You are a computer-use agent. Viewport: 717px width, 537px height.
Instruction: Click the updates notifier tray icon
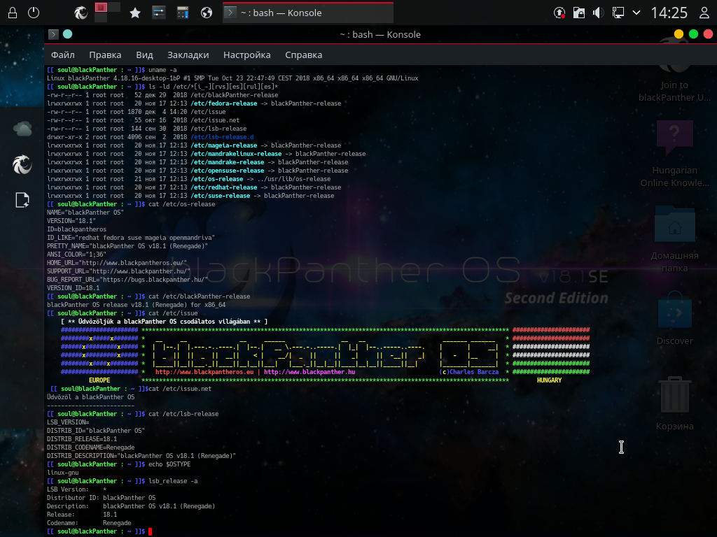559,13
